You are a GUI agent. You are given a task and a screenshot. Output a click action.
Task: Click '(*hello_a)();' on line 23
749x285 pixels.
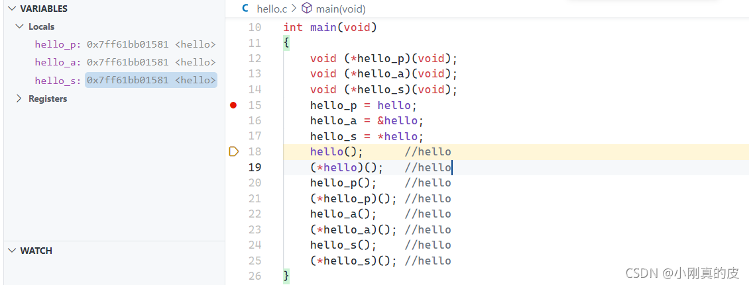[353, 229]
